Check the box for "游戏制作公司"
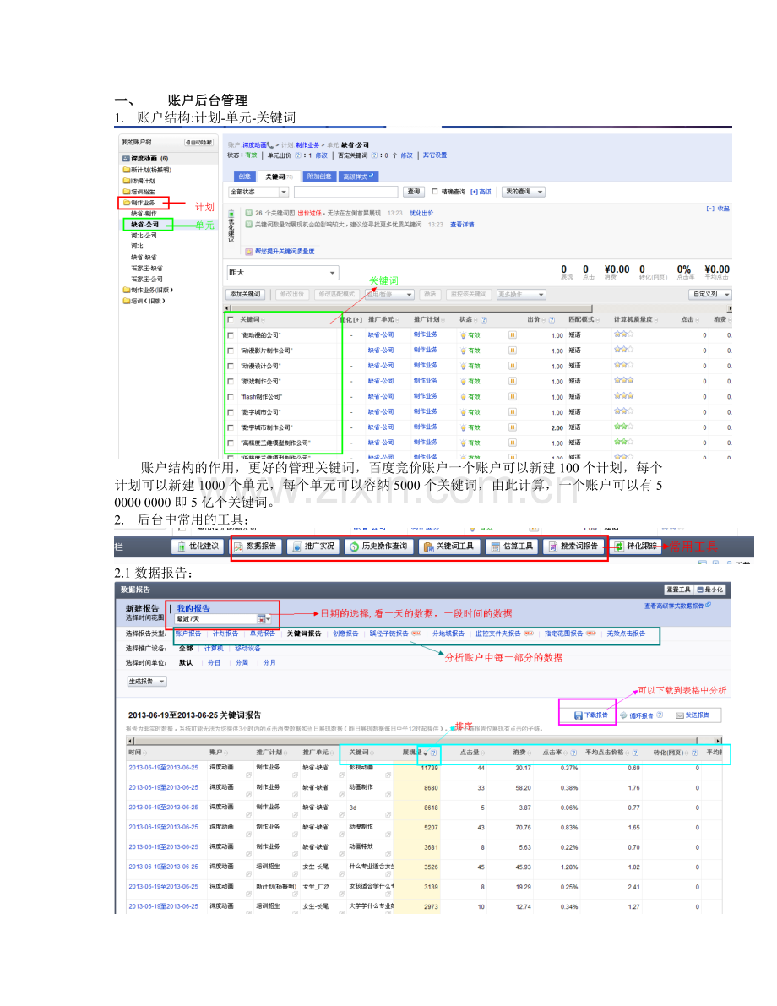This screenshot has height=1006, width=777. pyautogui.click(x=231, y=382)
